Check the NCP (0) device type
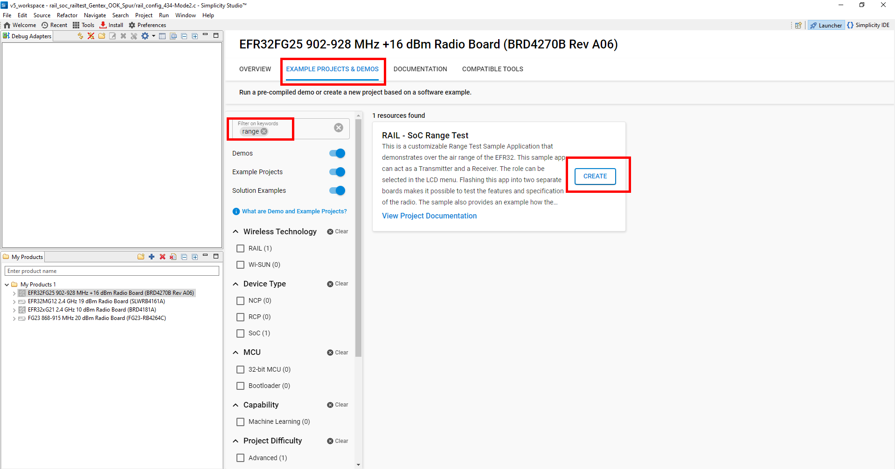The height and width of the screenshot is (469, 895). (x=241, y=300)
